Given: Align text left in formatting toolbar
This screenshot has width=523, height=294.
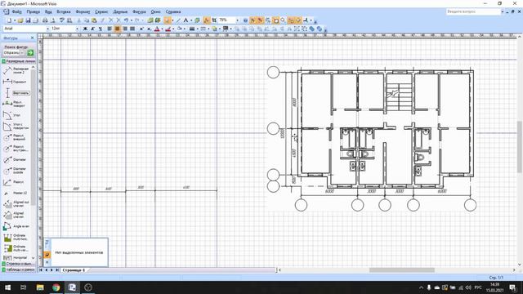Looking at the screenshot, I should [x=110, y=29].
